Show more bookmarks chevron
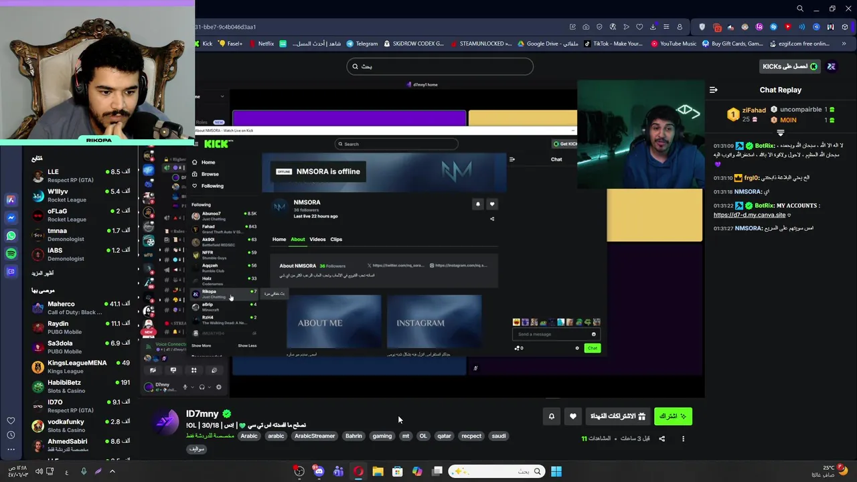Image resolution: width=857 pixels, height=482 pixels. (844, 44)
